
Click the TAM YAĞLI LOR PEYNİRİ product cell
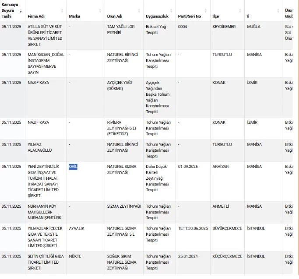click(x=120, y=30)
